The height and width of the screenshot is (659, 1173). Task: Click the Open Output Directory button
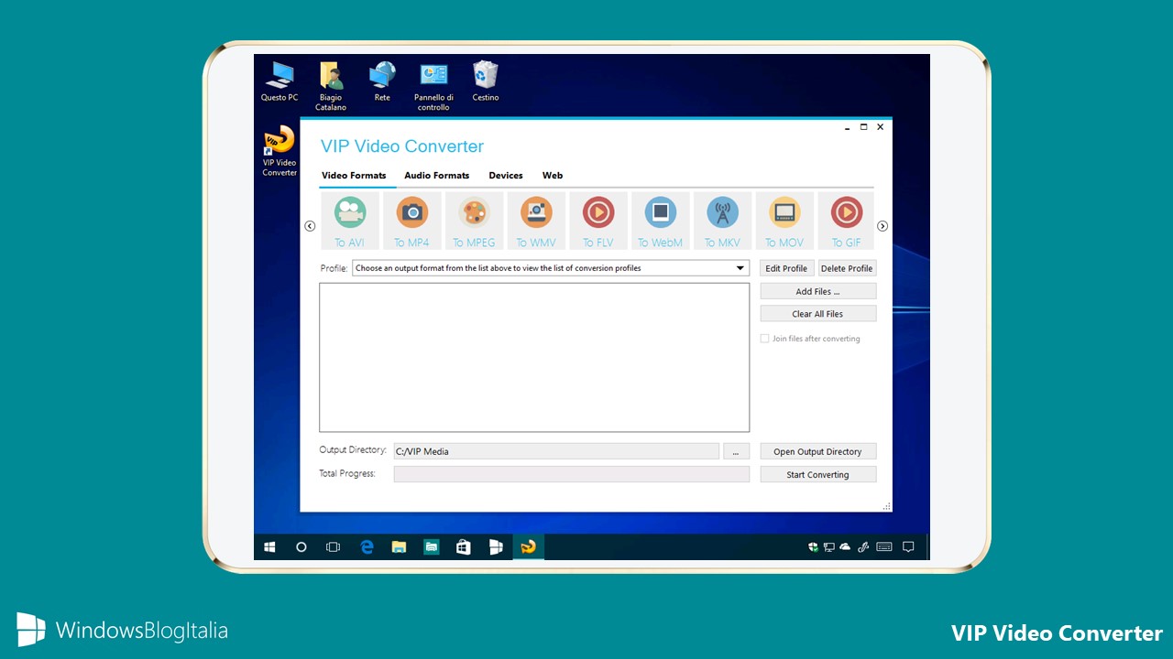[818, 451]
